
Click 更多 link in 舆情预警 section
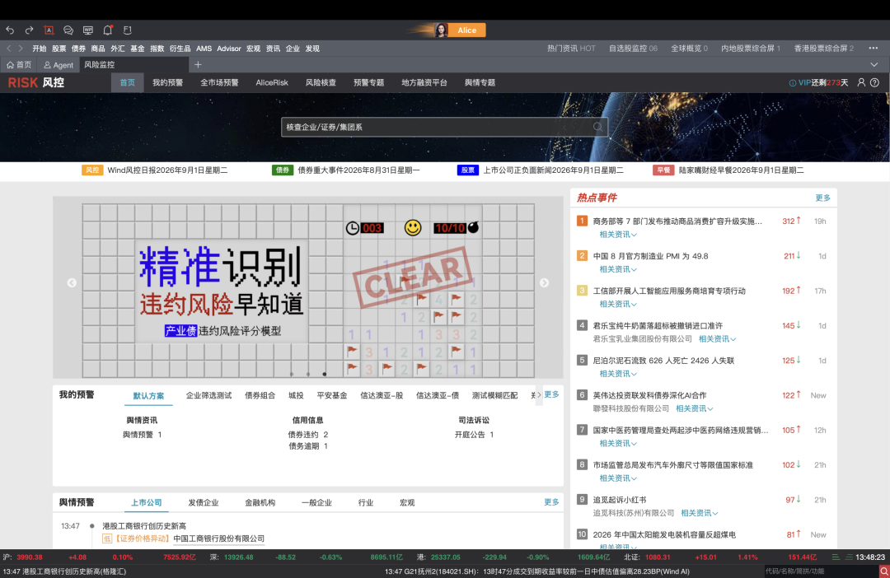(551, 502)
